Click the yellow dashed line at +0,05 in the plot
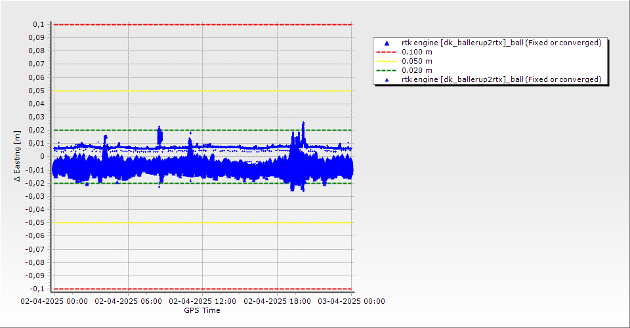This screenshot has height=328, width=630. pos(203,91)
